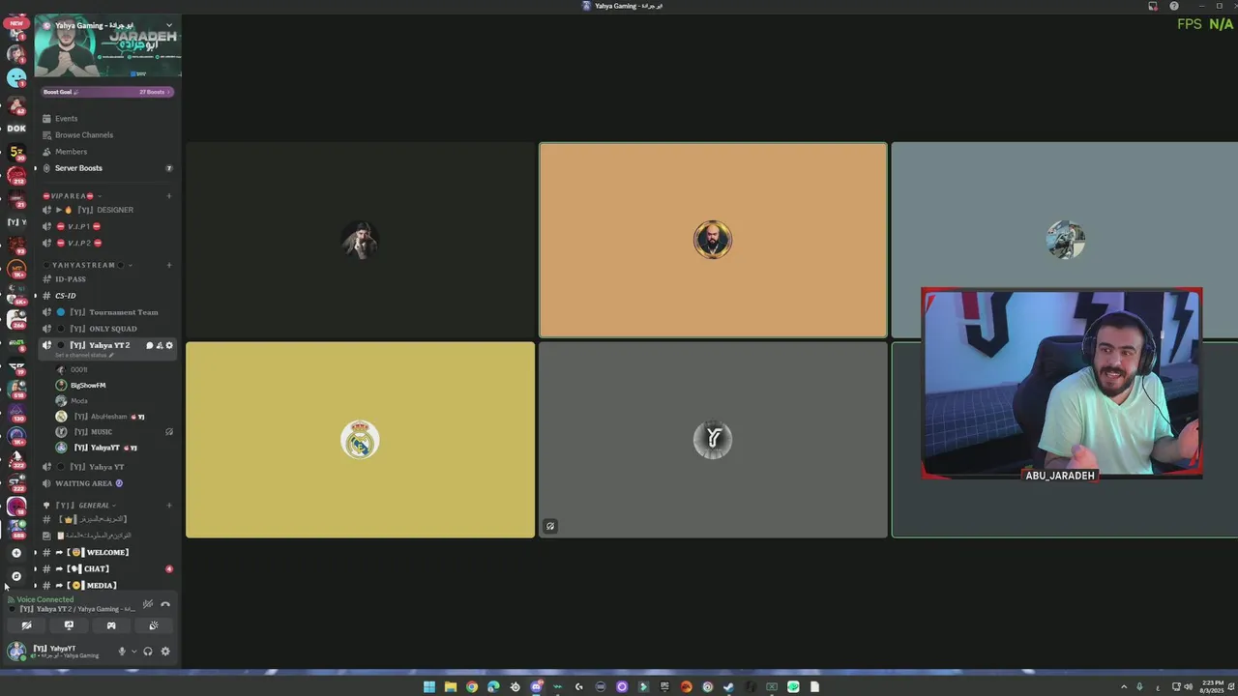Add channel to VIP AREA category
The image size is (1238, 696).
point(169,196)
